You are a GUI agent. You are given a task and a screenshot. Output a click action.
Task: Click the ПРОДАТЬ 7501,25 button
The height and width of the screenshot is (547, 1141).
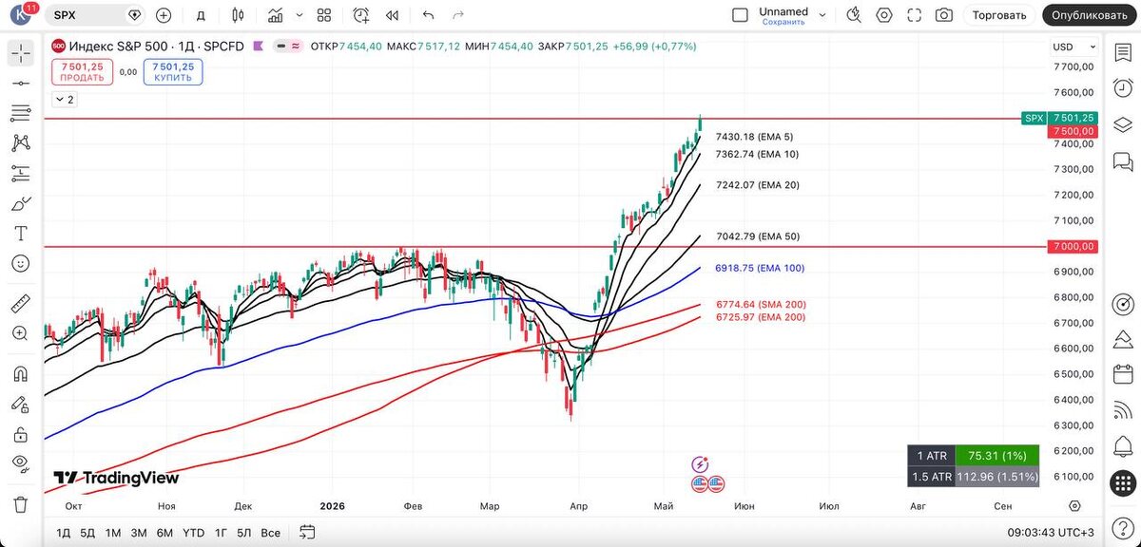[82, 72]
